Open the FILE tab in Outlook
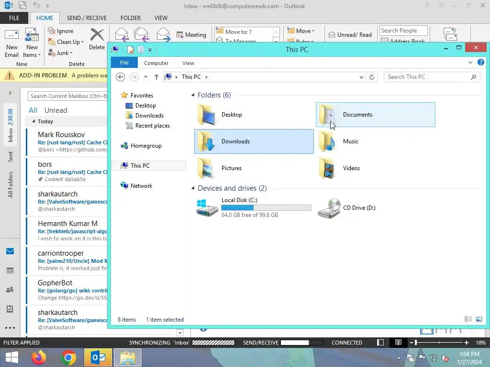 click(14, 18)
